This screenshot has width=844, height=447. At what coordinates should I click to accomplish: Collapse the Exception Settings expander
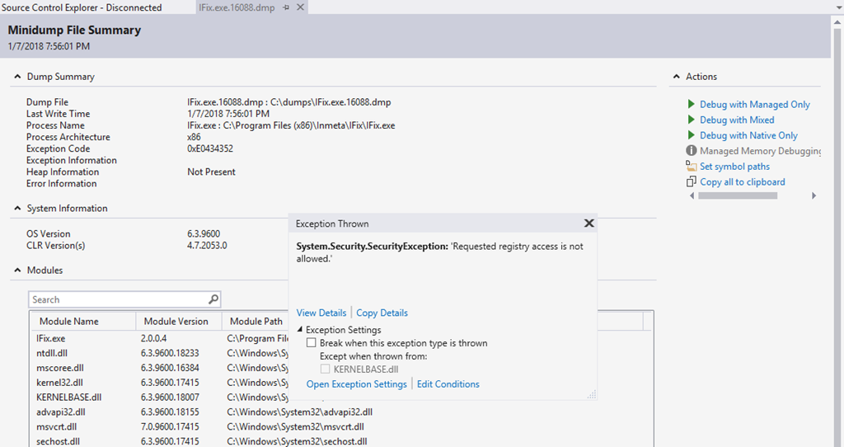click(x=300, y=330)
